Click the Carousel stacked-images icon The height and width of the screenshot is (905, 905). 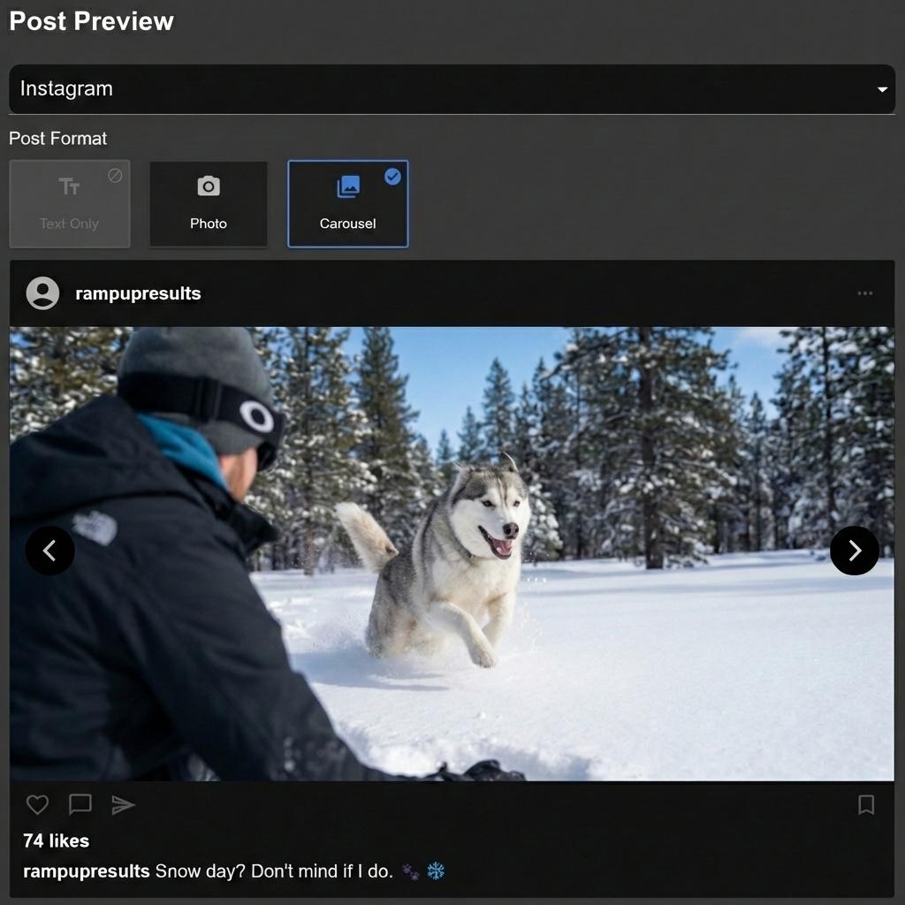(x=347, y=186)
